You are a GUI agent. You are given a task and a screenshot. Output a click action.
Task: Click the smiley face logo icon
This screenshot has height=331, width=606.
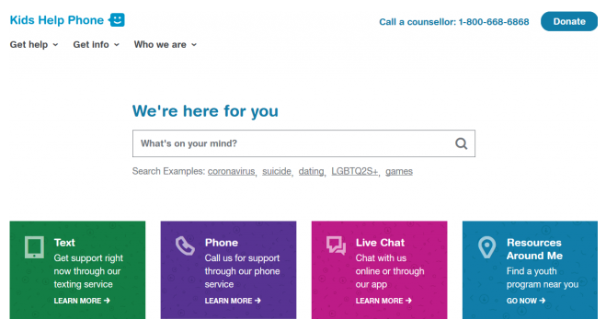click(x=117, y=19)
